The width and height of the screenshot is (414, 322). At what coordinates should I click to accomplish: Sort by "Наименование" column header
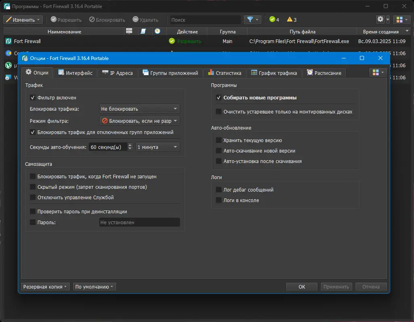(x=65, y=31)
